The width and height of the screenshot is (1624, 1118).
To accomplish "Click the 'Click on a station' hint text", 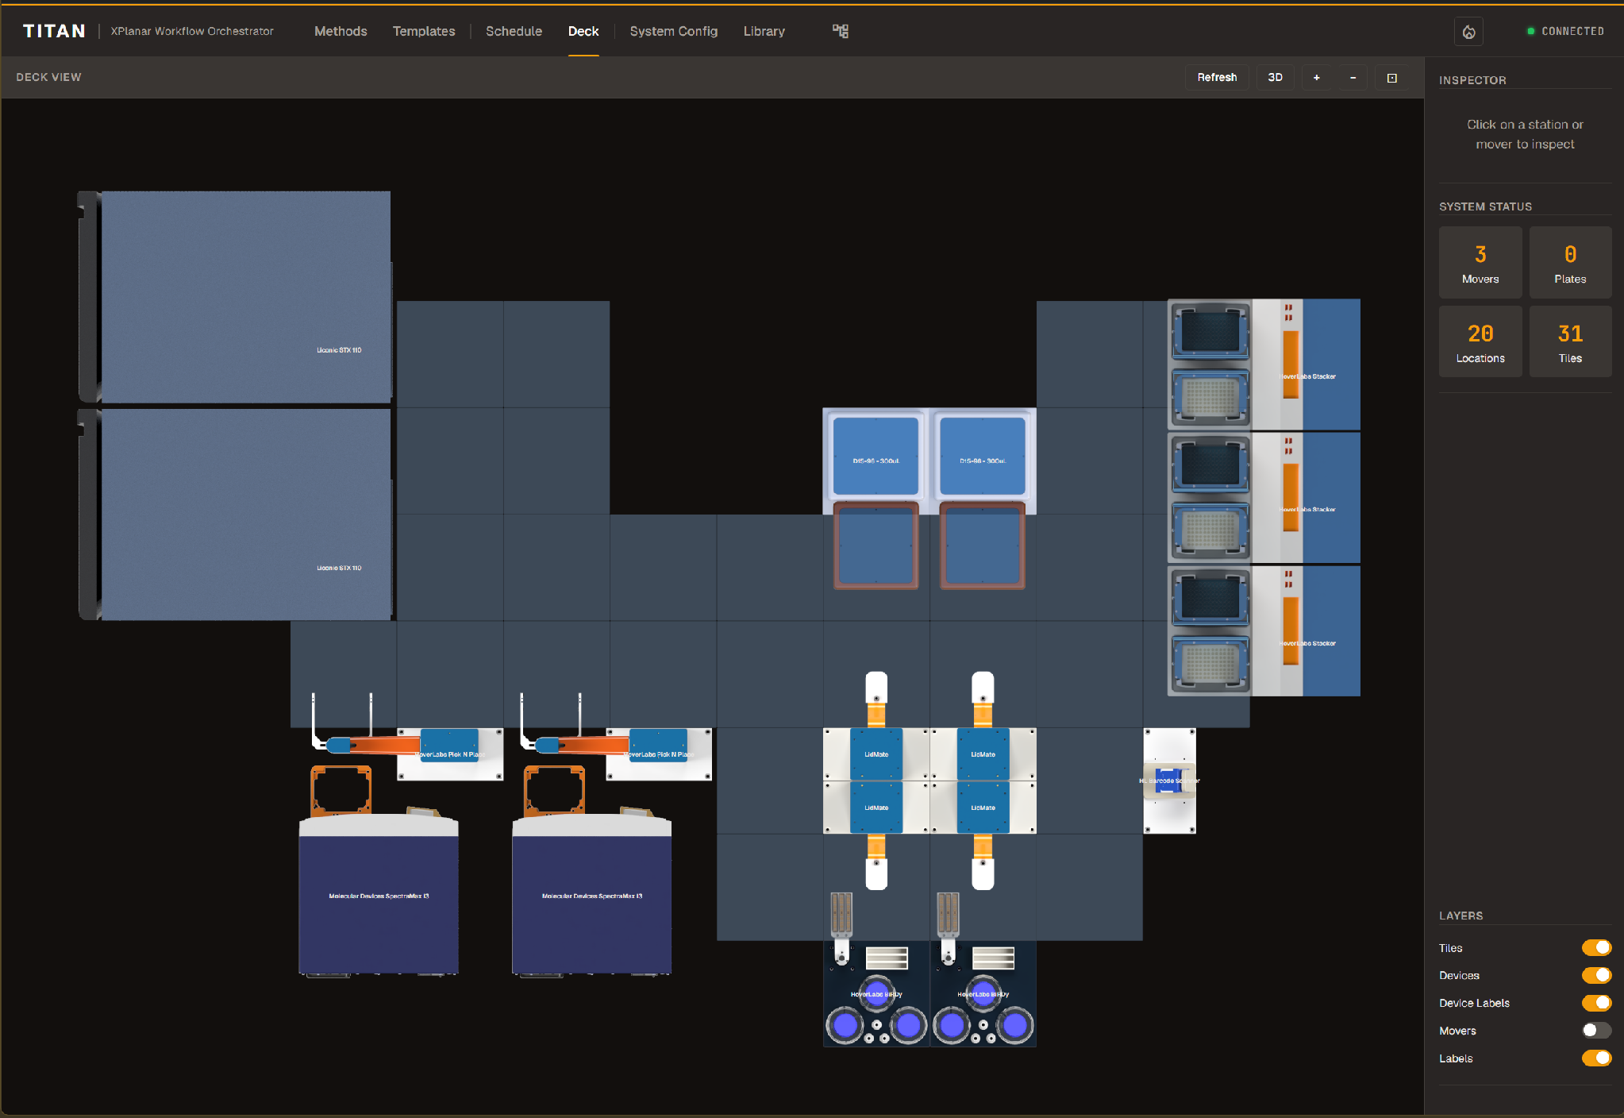I will pos(1525,134).
